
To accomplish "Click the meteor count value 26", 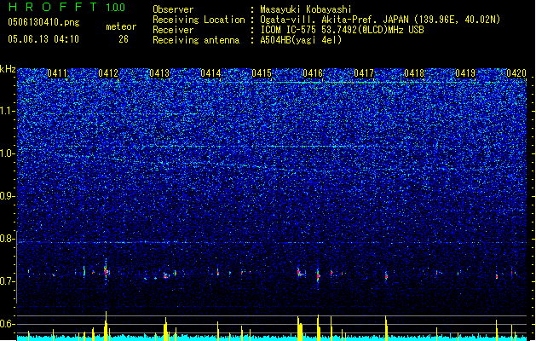I will pyautogui.click(x=124, y=39).
